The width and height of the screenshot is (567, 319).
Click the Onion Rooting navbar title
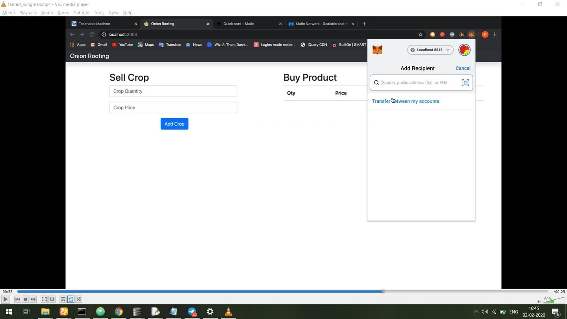tap(89, 56)
